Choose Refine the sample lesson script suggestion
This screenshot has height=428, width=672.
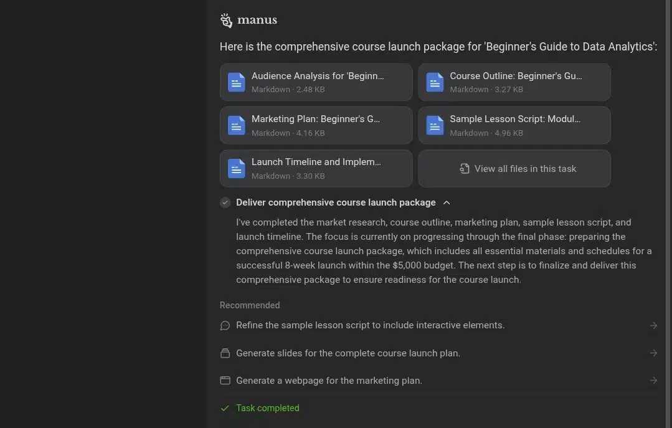[370, 325]
